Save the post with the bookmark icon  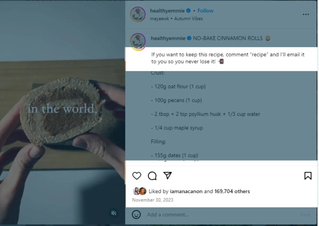308,176
